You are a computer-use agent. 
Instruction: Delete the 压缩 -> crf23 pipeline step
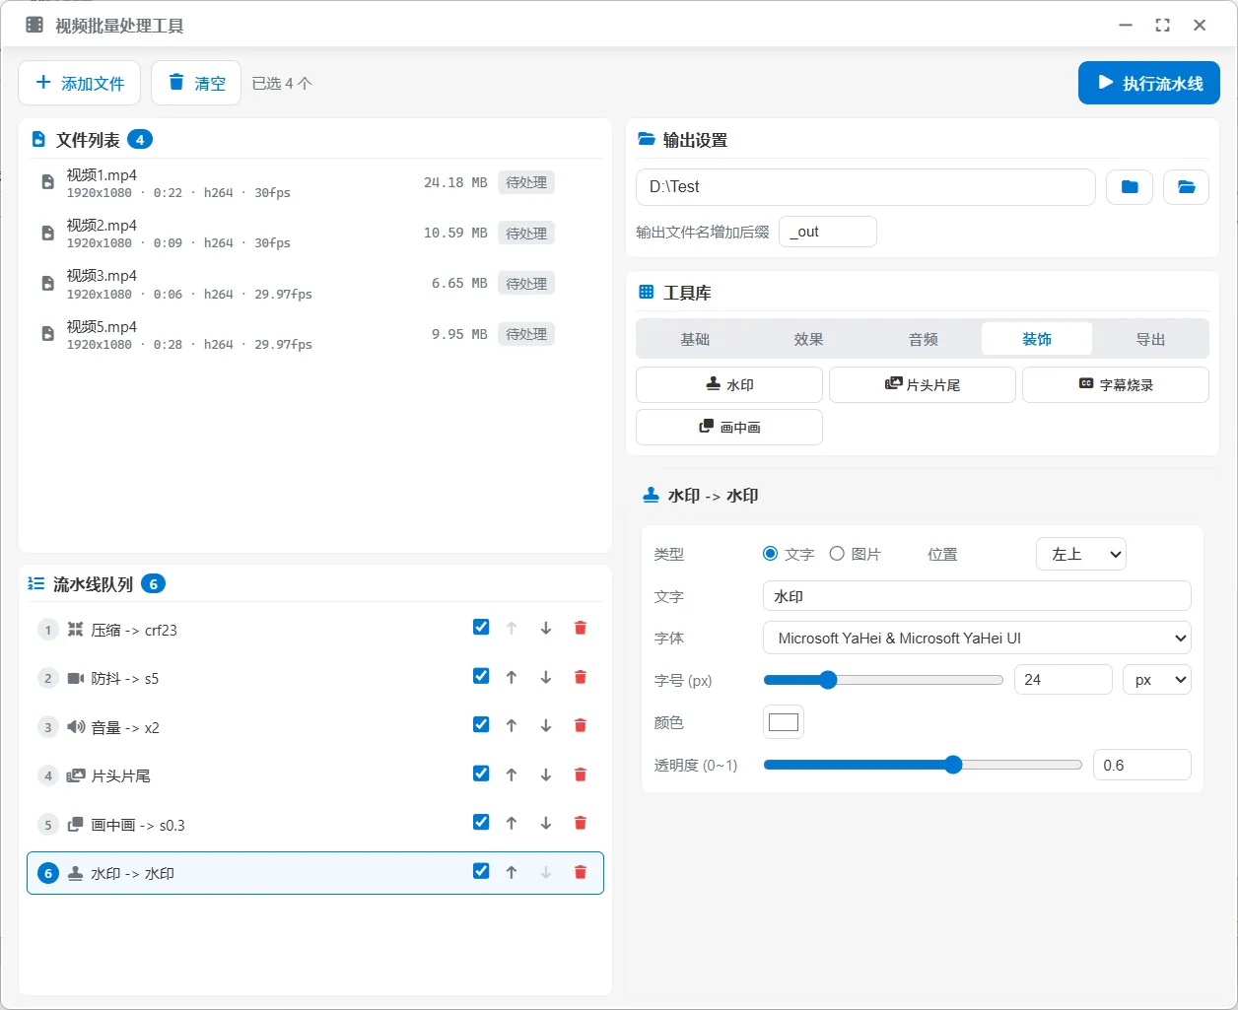pos(580,629)
